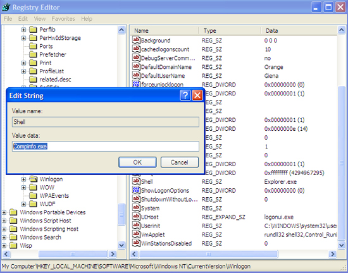Open the File menu
This screenshot has height=273, width=348.
click(8, 19)
